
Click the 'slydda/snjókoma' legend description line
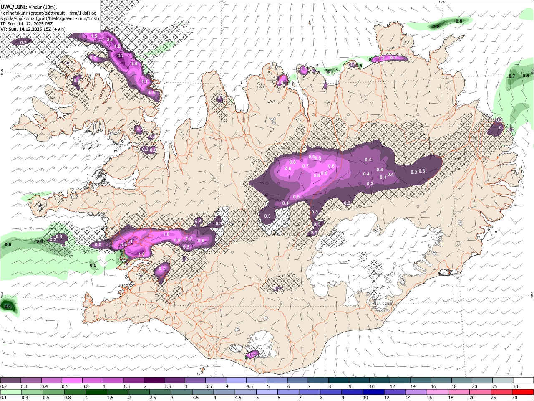(50, 18)
